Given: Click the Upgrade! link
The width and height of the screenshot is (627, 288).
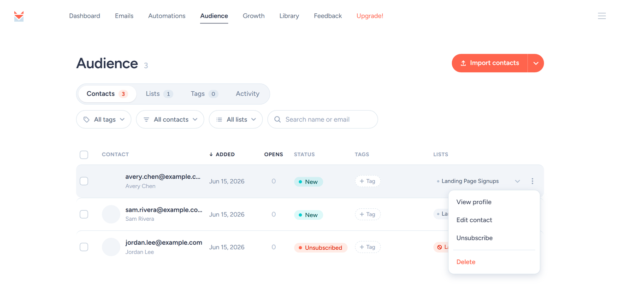Looking at the screenshot, I should click(x=370, y=16).
